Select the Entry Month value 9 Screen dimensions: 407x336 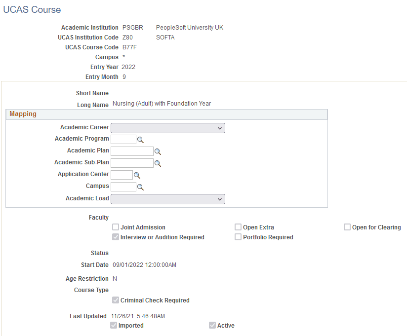(124, 77)
